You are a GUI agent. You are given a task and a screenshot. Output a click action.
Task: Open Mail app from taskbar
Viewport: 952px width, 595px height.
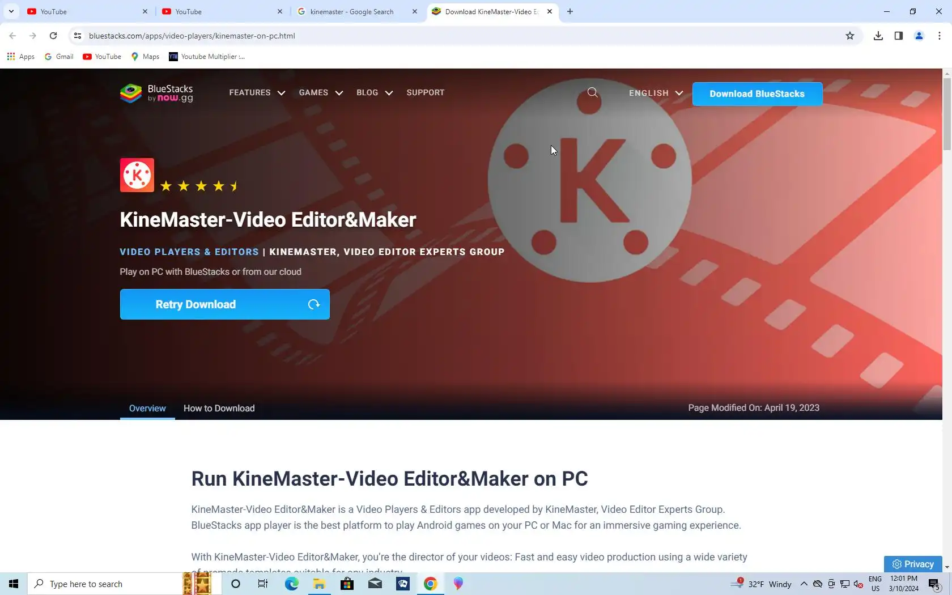point(375,584)
